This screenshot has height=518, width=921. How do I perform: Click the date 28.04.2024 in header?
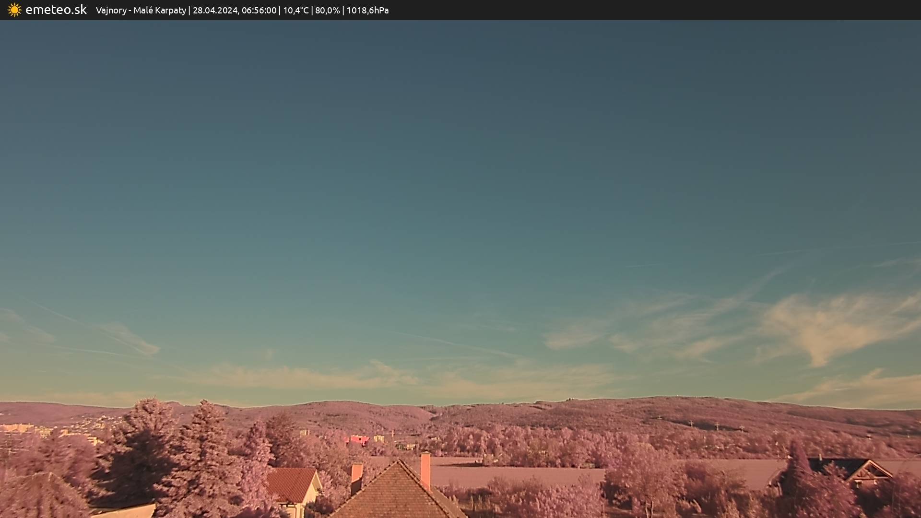pyautogui.click(x=215, y=11)
